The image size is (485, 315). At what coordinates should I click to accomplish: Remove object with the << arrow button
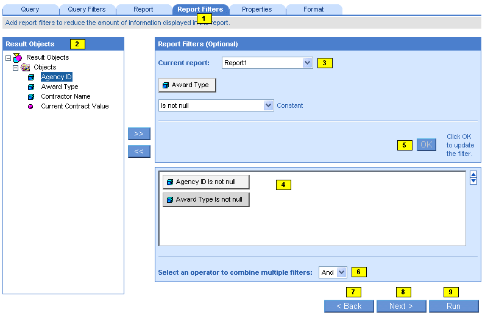(x=138, y=151)
